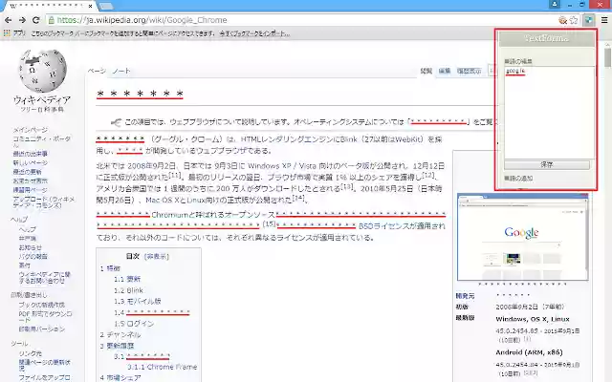Click the masked underlined article title
This screenshot has width=612, height=382.
(140, 95)
